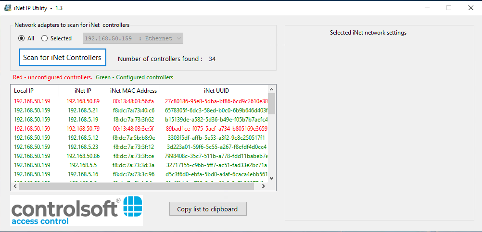This screenshot has height=232, width=482.
Task: Click UUID starting with b15139de-a582
Action: (x=216, y=120)
